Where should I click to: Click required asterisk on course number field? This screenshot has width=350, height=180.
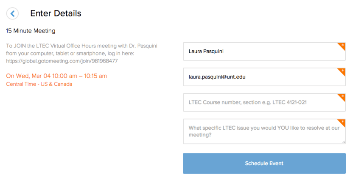pyautogui.click(x=342, y=96)
